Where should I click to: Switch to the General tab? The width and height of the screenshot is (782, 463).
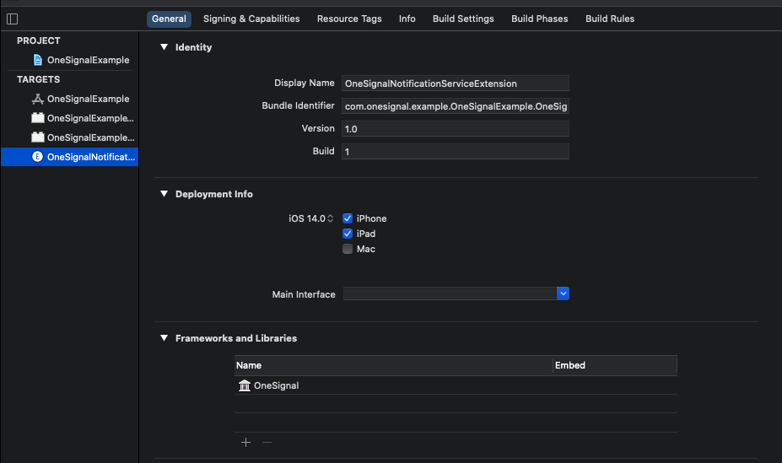tap(169, 19)
